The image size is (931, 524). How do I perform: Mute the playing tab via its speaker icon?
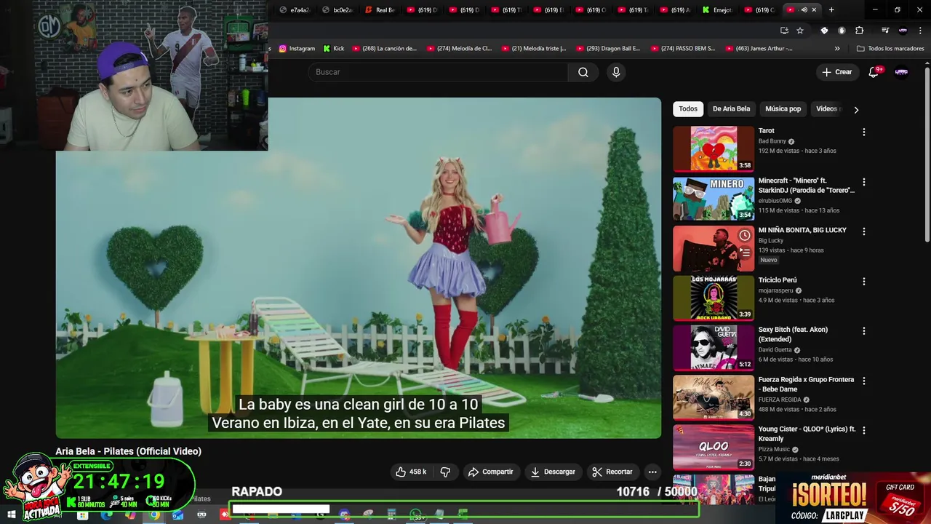point(804,9)
